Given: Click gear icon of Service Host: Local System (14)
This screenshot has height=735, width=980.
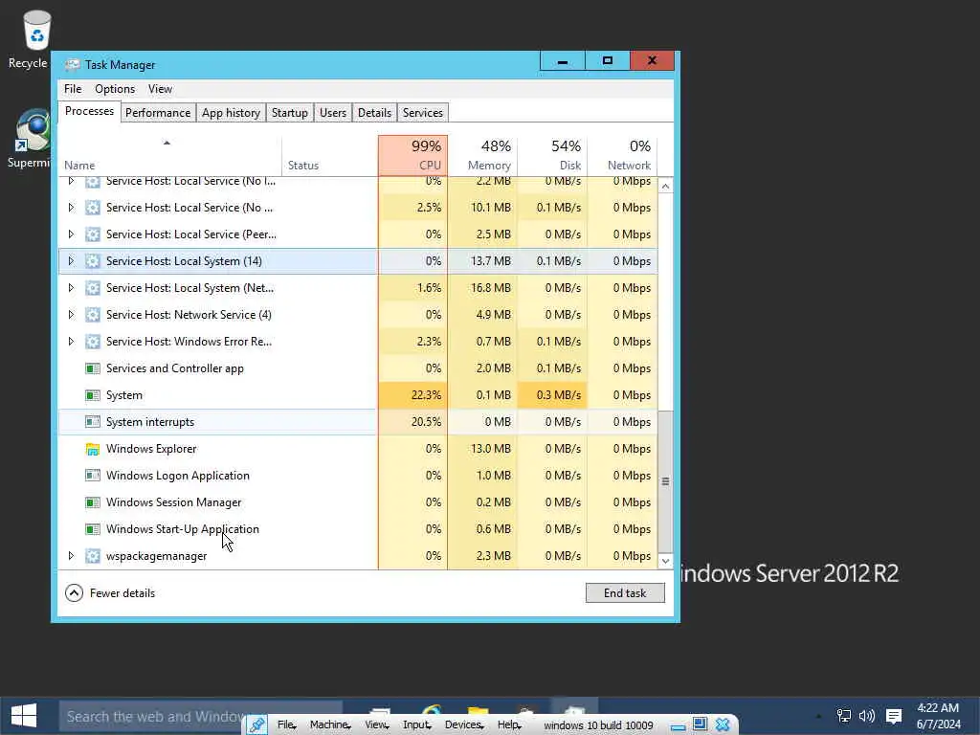Looking at the screenshot, I should coord(93,261).
